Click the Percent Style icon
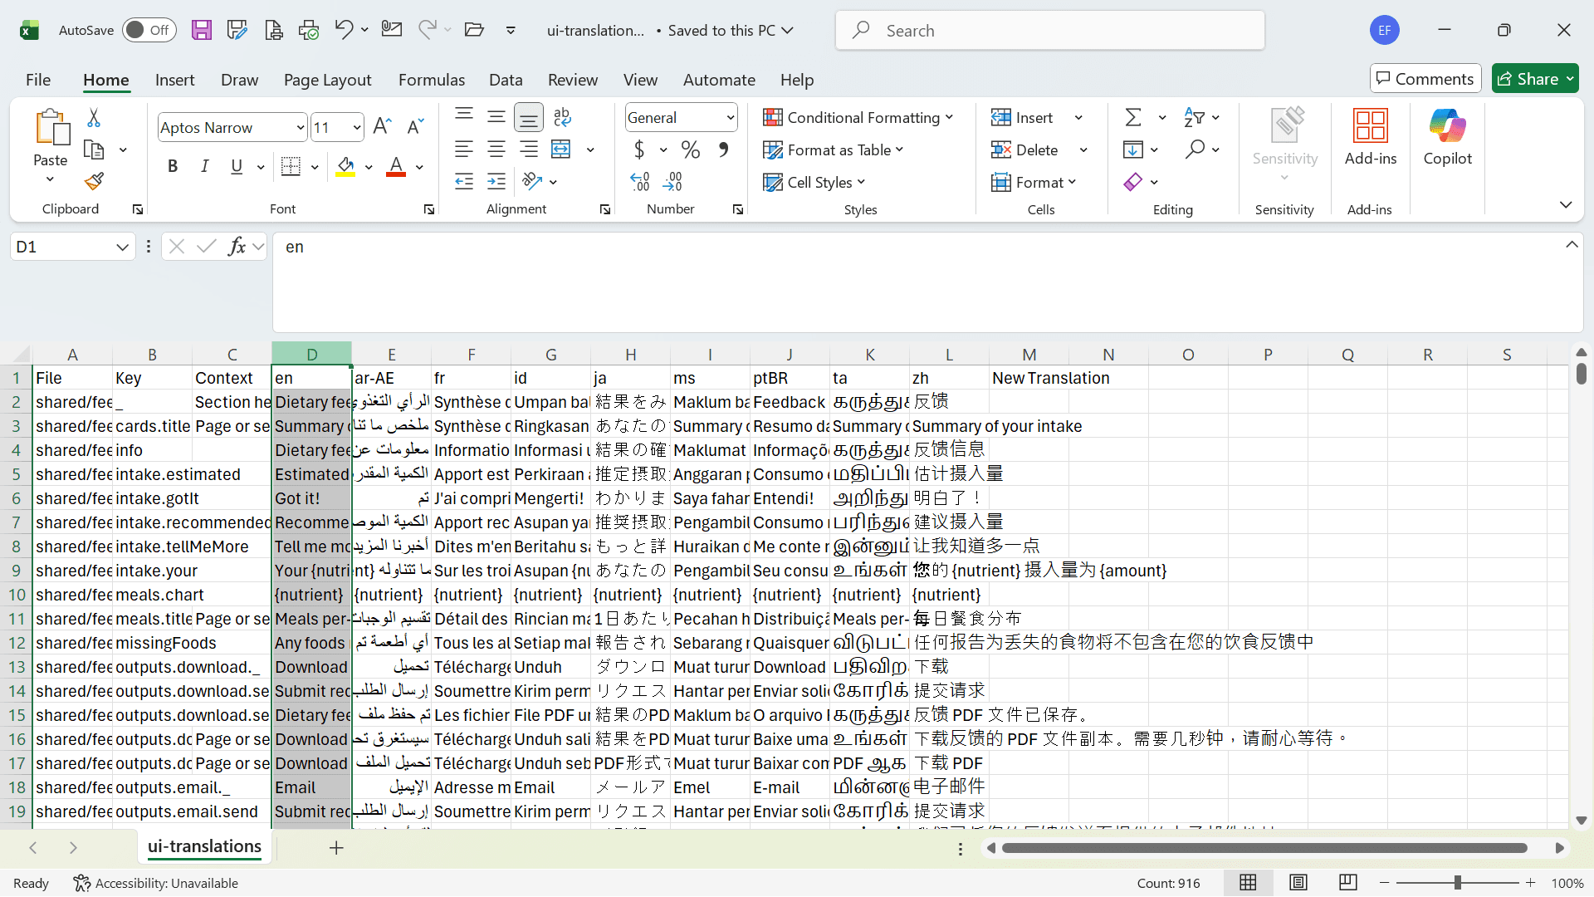The image size is (1594, 897). tap(690, 149)
